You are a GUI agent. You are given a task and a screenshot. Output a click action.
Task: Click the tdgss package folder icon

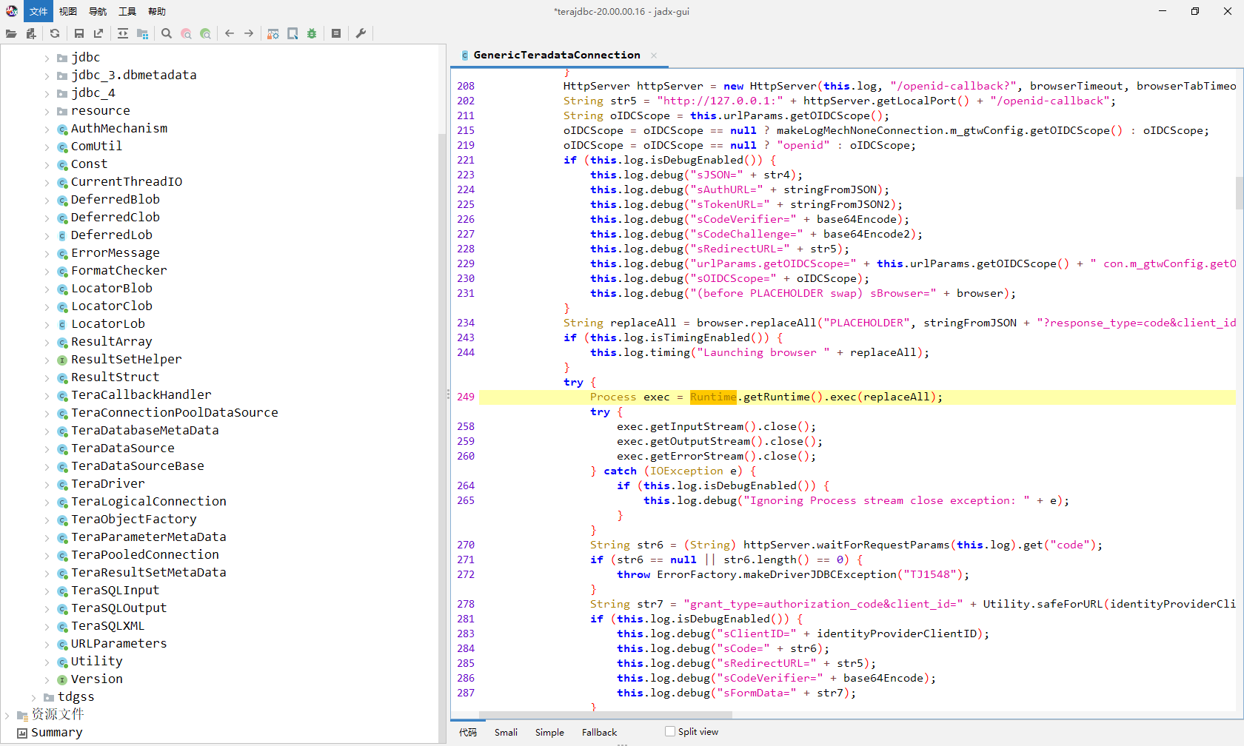[49, 697]
